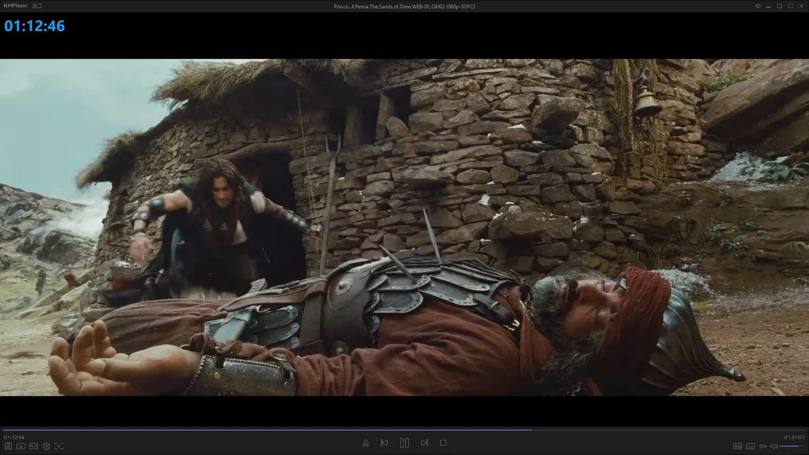Image resolution: width=809 pixels, height=455 pixels.
Task: Click the small icon beside the KMPlayer logo
Action: 37,6
